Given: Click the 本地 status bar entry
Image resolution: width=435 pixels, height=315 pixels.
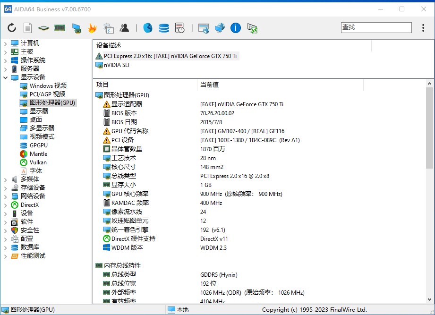Looking at the screenshot, I should (178, 310).
